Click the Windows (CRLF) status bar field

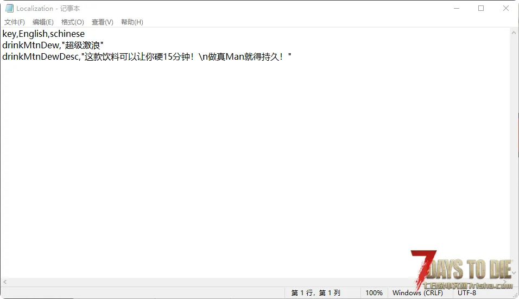click(x=417, y=293)
